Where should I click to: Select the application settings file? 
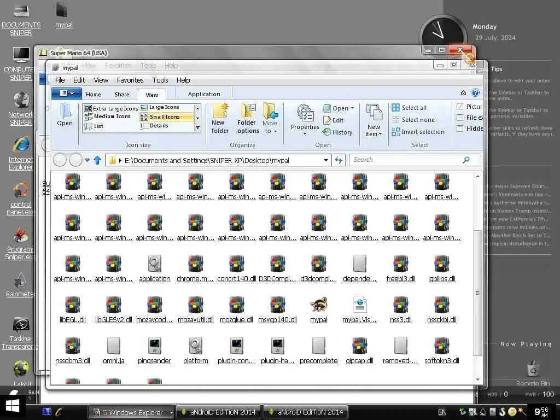pyautogui.click(x=155, y=268)
